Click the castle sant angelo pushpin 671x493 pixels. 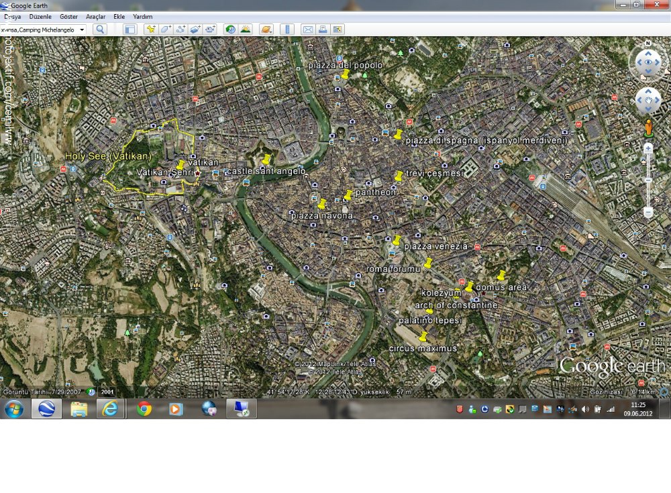click(x=266, y=160)
